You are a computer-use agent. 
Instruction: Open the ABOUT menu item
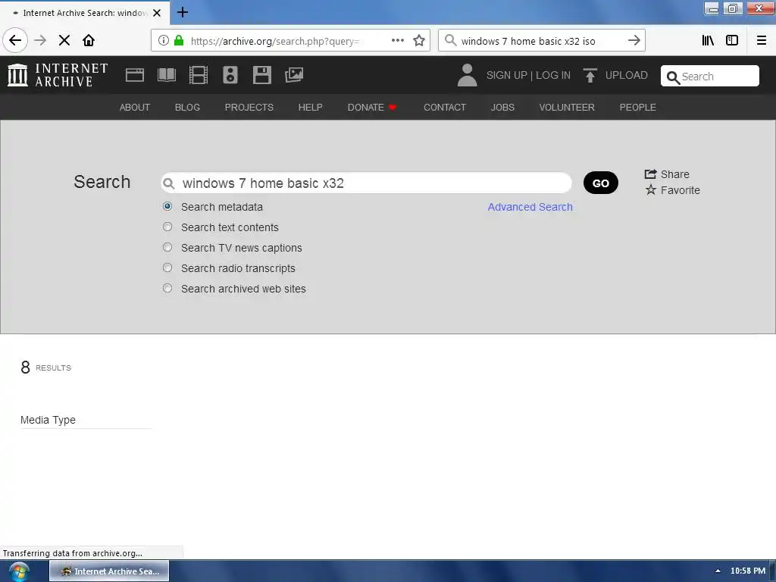[135, 108]
